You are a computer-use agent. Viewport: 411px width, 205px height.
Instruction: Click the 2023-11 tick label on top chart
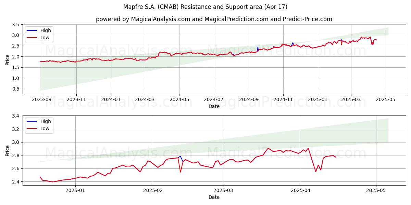point(76,100)
